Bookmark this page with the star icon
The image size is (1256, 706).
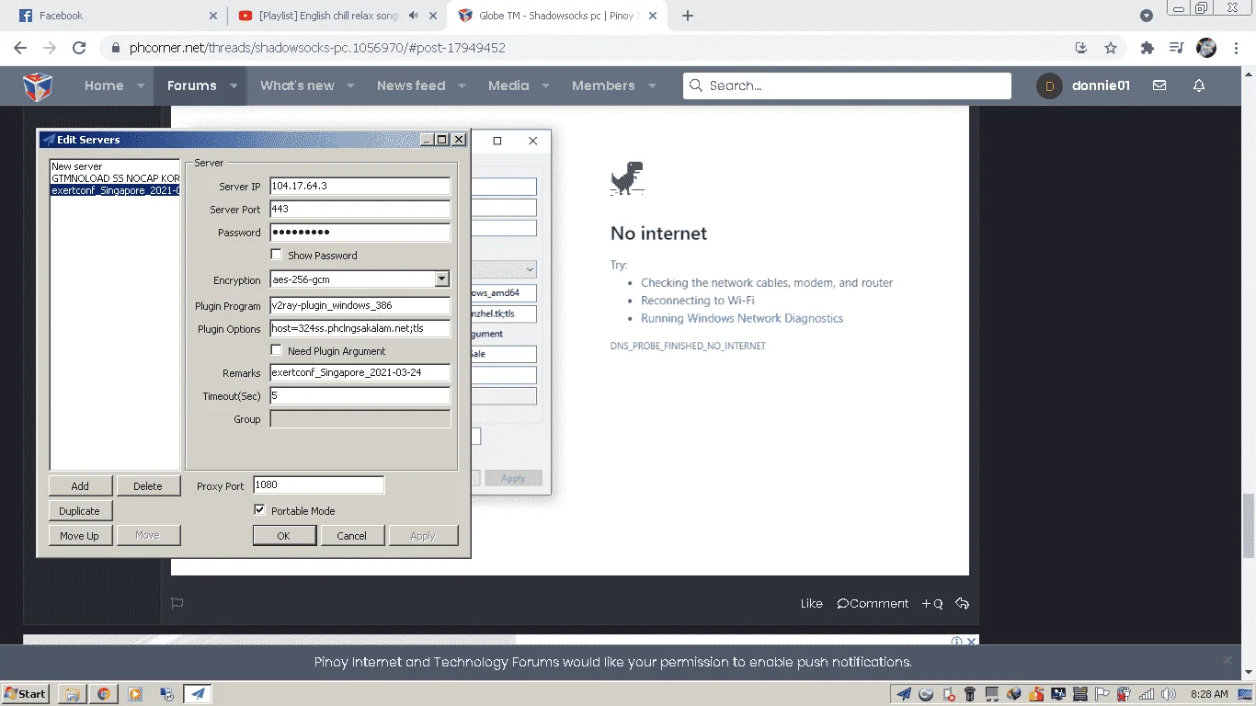1111,48
